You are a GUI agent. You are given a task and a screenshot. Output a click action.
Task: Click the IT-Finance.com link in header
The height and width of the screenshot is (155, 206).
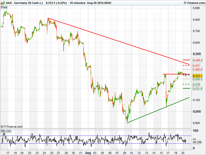pos(194,3)
